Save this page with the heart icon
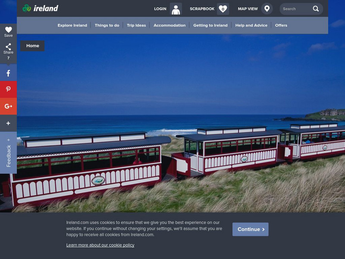 (8, 29)
